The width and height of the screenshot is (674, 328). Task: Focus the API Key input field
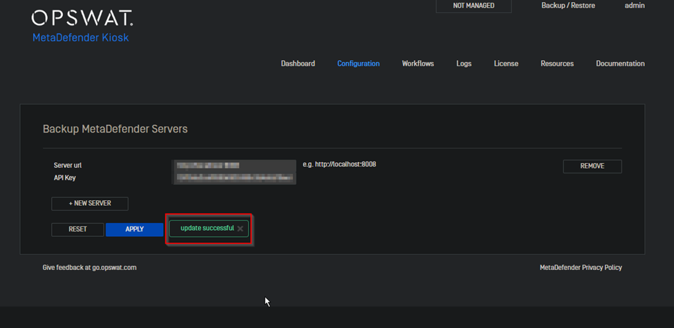point(234,177)
